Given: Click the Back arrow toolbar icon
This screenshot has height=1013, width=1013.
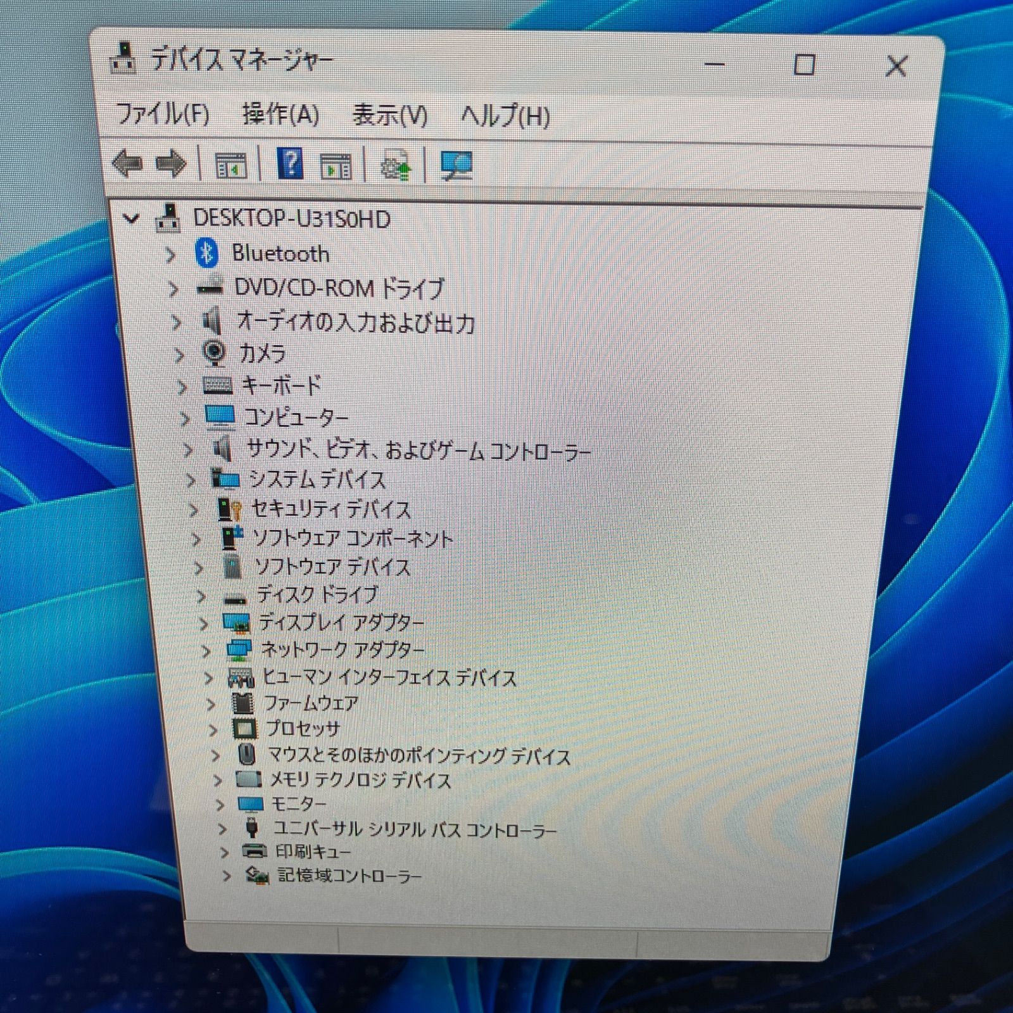Looking at the screenshot, I should click(127, 164).
